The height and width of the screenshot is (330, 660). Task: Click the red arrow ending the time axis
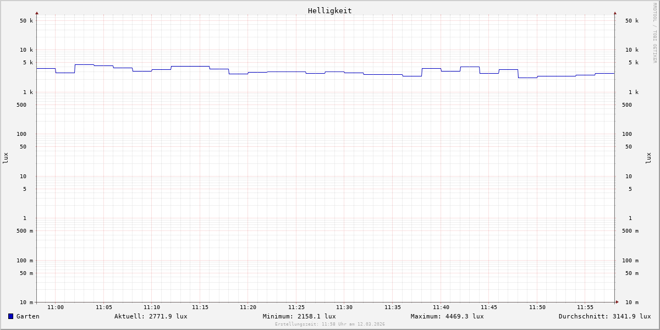click(x=617, y=302)
